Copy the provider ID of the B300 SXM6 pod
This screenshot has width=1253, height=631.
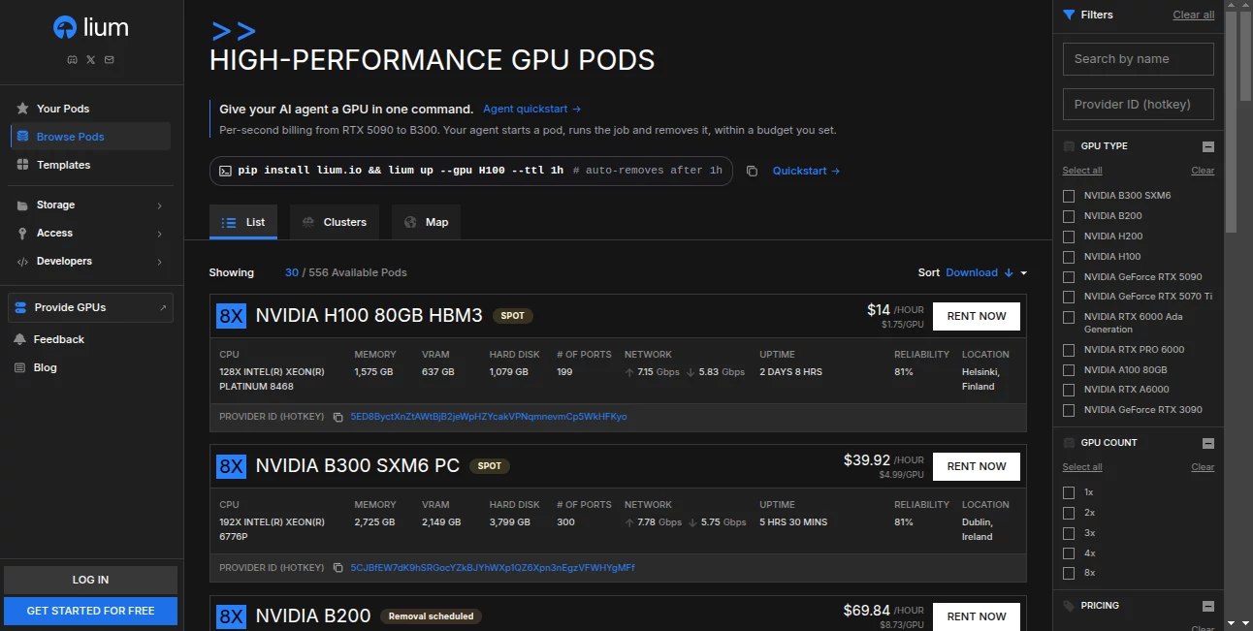coord(337,567)
